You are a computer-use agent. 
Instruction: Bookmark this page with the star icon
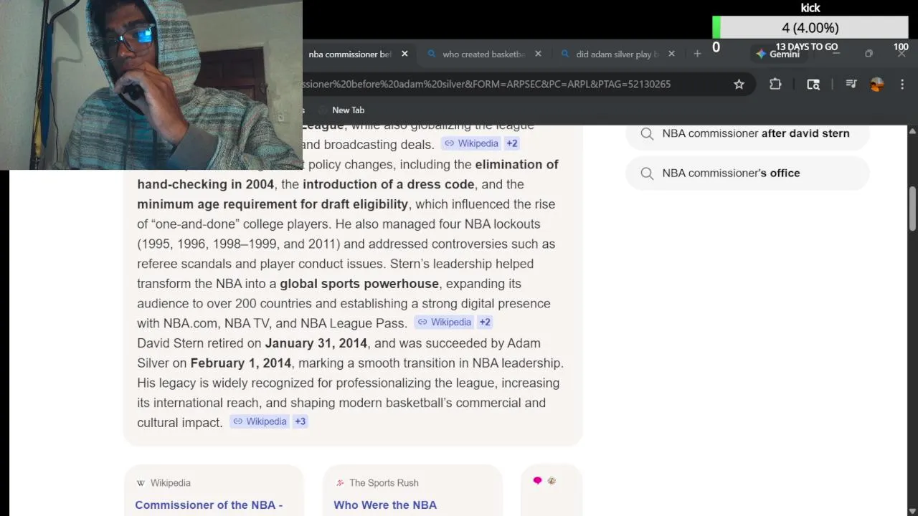[739, 84]
